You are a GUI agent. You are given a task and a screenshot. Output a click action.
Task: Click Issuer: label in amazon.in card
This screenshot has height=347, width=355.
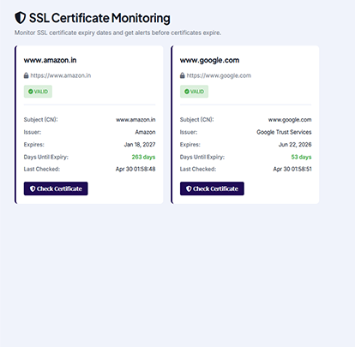coord(33,132)
